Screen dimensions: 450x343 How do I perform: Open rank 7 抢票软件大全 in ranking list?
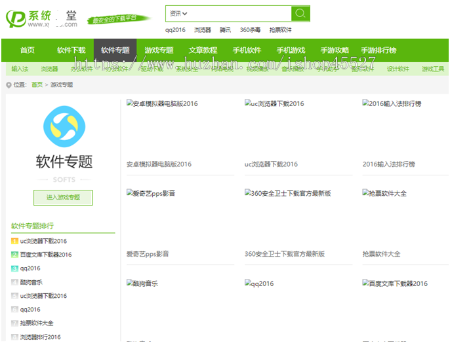pyautogui.click(x=37, y=323)
